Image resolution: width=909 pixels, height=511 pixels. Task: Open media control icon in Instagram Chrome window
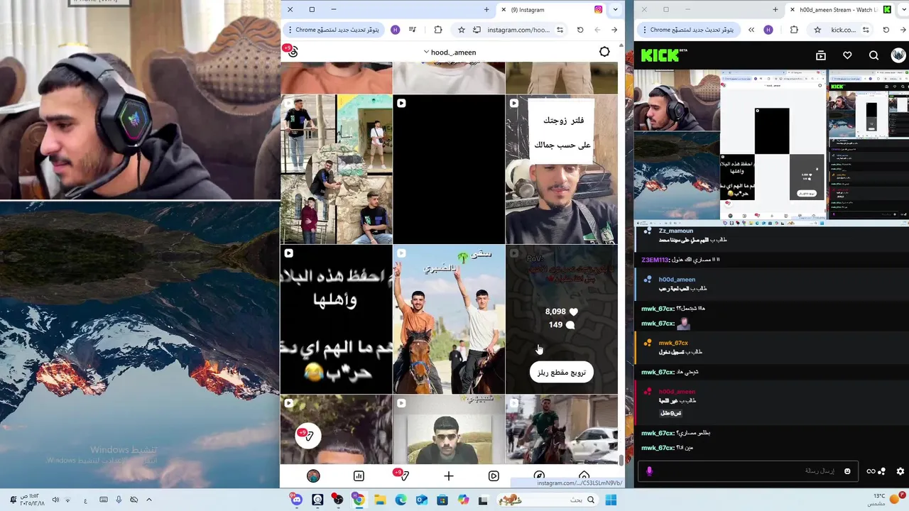point(413,30)
